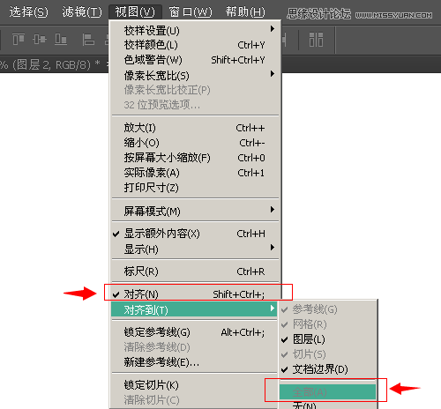Image resolution: width=441 pixels, height=409 pixels.
Task: Click the align vertical centers icon
Action: point(40,39)
